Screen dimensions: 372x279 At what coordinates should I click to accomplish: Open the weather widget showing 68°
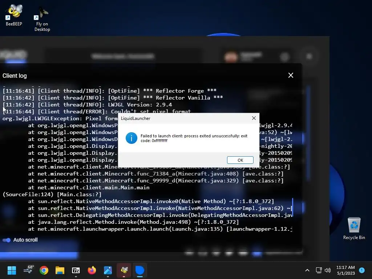(x=29, y=270)
